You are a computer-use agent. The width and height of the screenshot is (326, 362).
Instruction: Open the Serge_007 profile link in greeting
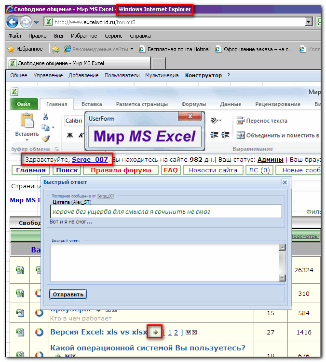click(x=90, y=160)
